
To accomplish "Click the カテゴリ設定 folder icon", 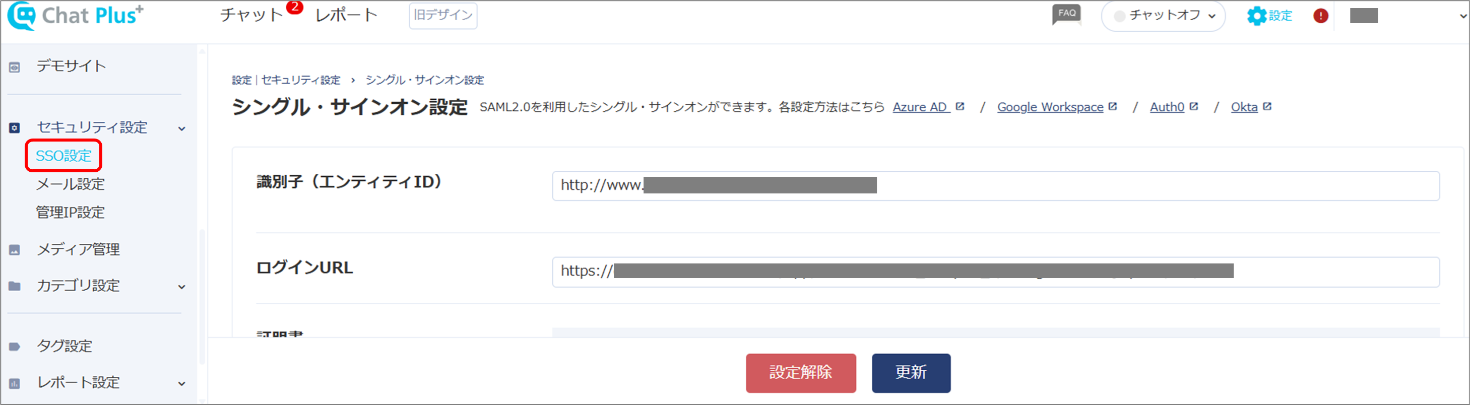I will tap(15, 286).
